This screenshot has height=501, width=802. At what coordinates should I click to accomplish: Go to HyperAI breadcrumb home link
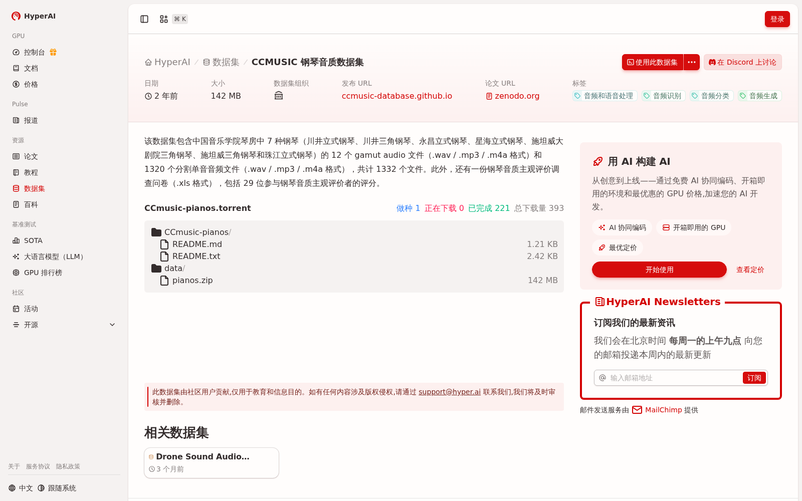point(167,62)
